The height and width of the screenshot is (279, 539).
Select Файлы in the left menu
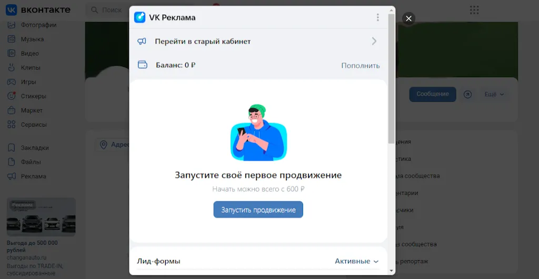[31, 162]
